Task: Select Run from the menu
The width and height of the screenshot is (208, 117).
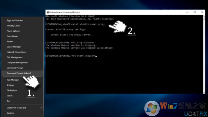Action: click(x=8, y=101)
